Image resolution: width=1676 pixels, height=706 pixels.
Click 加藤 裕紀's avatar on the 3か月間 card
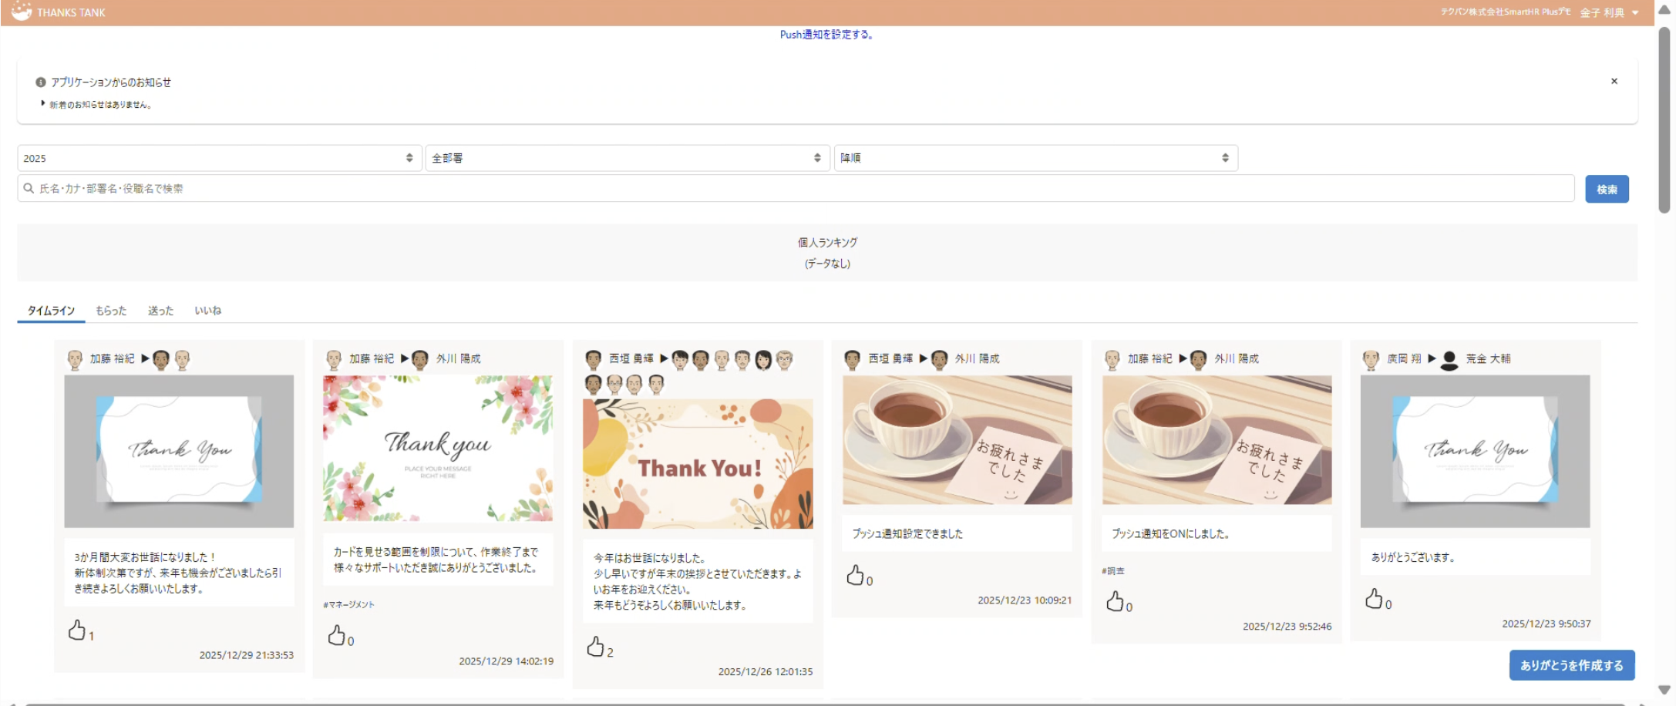click(x=75, y=359)
